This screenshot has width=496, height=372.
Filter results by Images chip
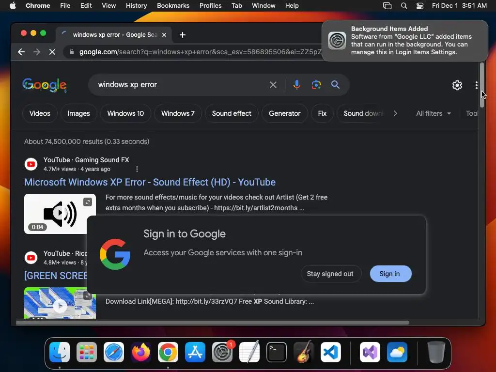pyautogui.click(x=78, y=113)
